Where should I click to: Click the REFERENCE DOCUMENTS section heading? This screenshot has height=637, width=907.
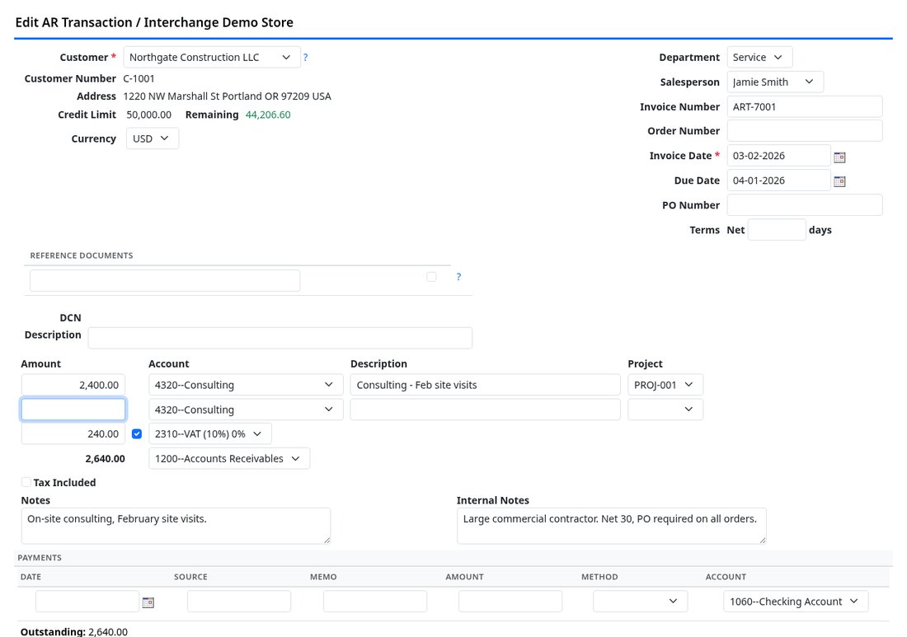[82, 255]
